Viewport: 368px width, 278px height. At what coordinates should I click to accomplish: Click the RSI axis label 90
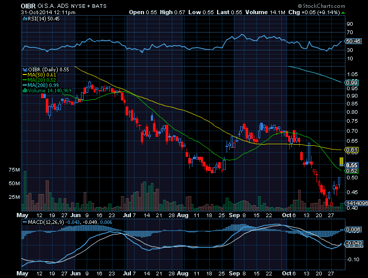(x=350, y=24)
